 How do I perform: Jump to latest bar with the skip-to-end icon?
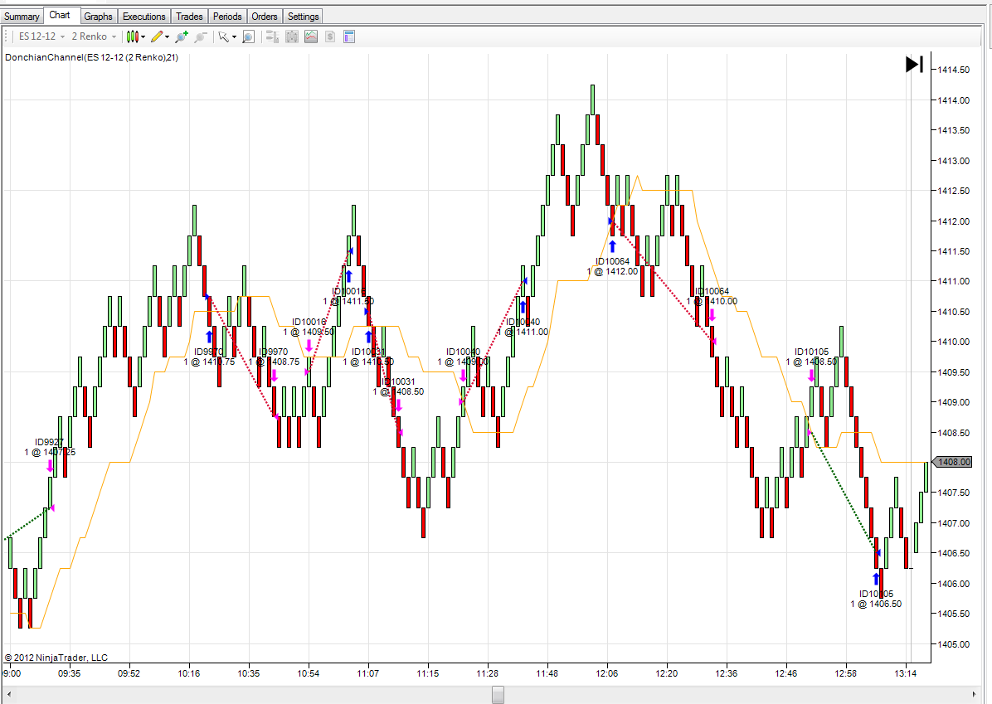coord(914,64)
